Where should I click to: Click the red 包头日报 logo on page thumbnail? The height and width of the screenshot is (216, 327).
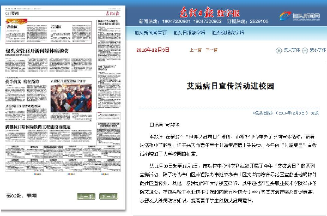point(112,14)
